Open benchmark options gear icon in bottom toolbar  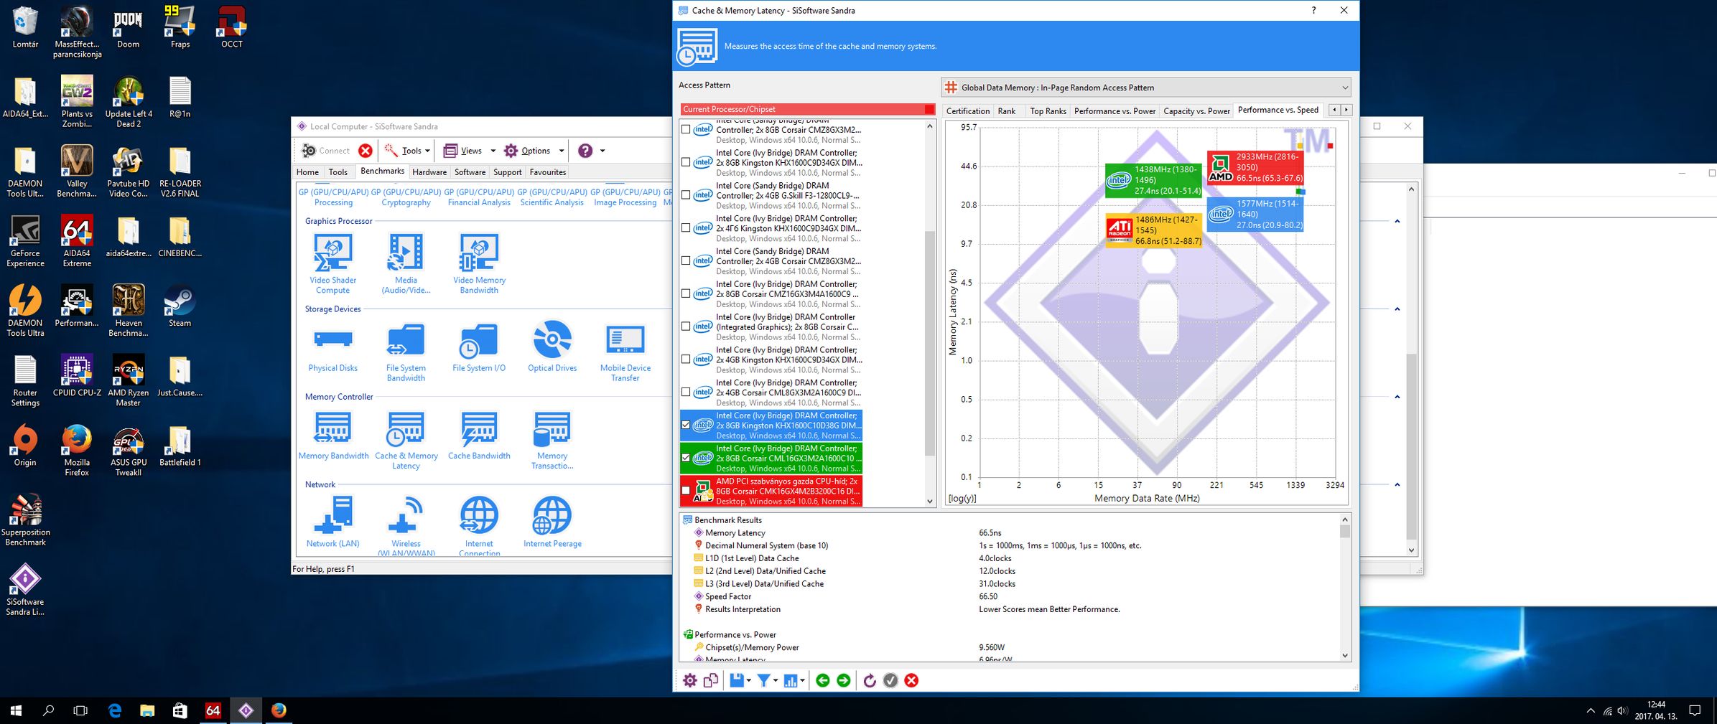click(689, 680)
